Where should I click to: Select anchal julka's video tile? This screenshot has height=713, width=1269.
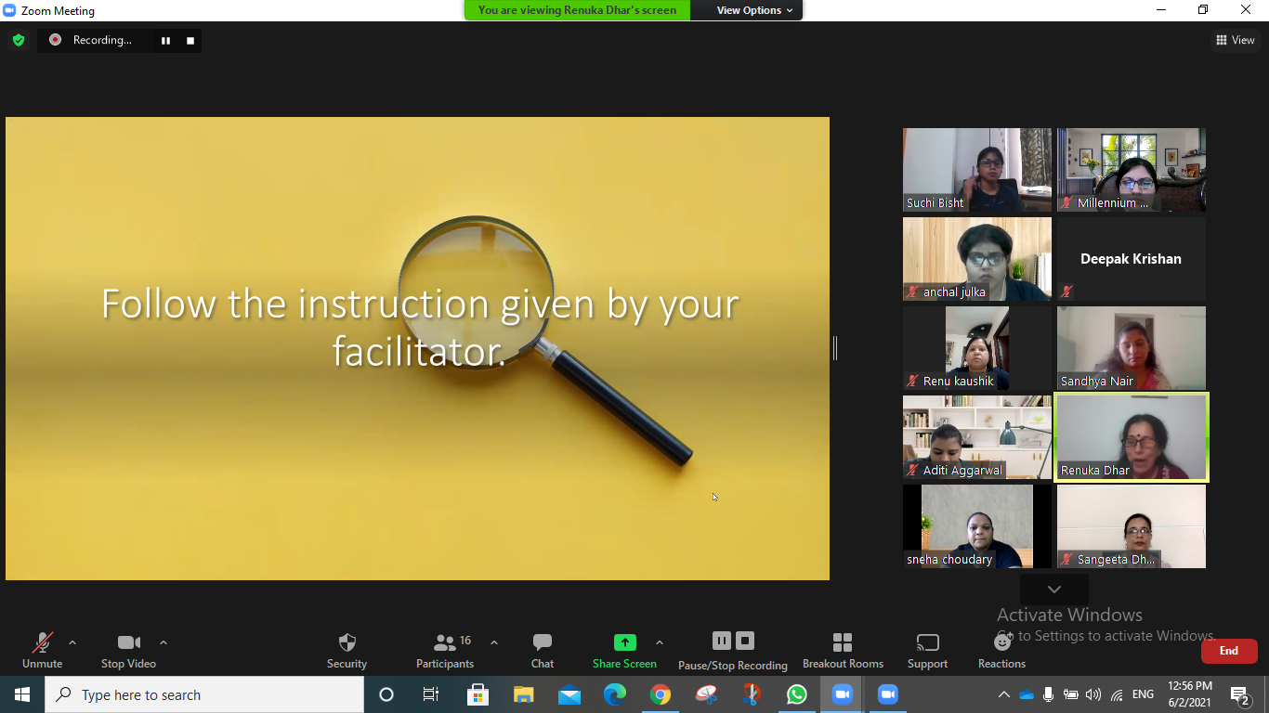977,259
